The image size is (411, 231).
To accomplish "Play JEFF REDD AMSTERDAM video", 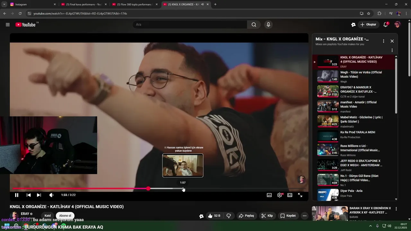I will [353, 165].
